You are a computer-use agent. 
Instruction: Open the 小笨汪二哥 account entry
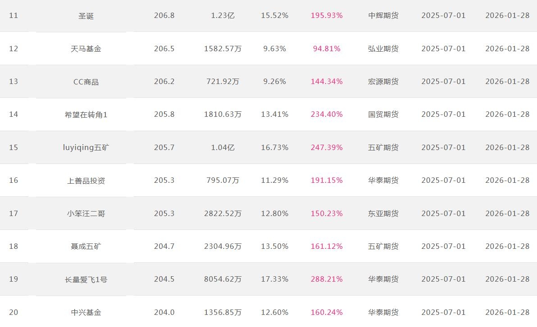(x=86, y=213)
